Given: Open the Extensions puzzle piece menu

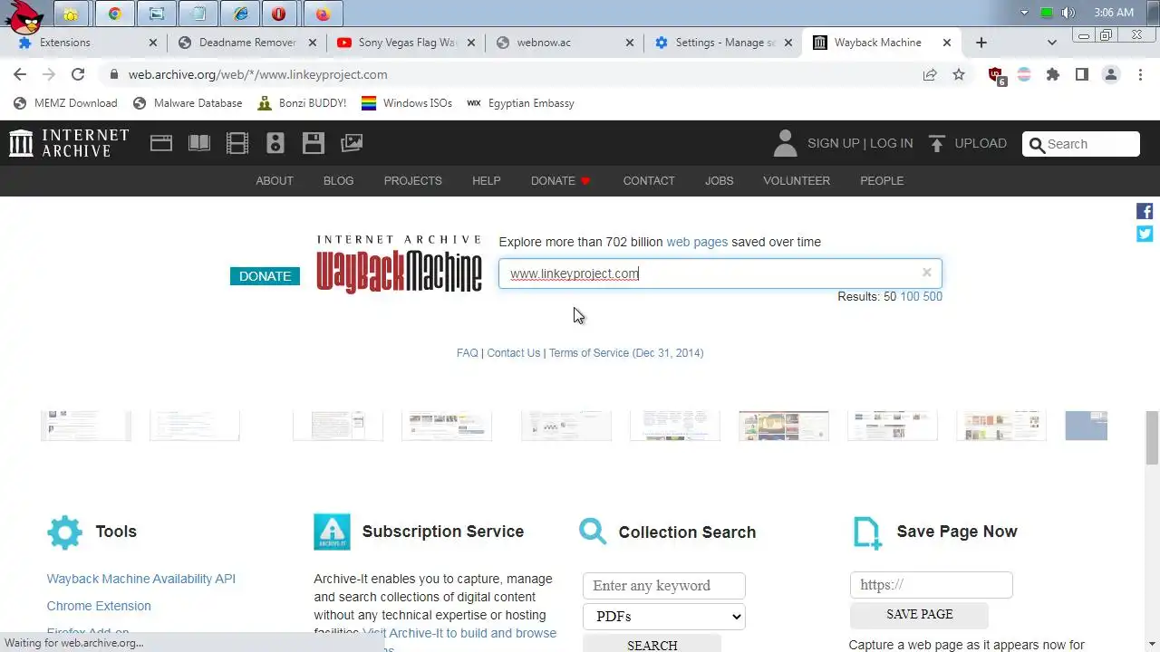Looking at the screenshot, I should point(1053,74).
